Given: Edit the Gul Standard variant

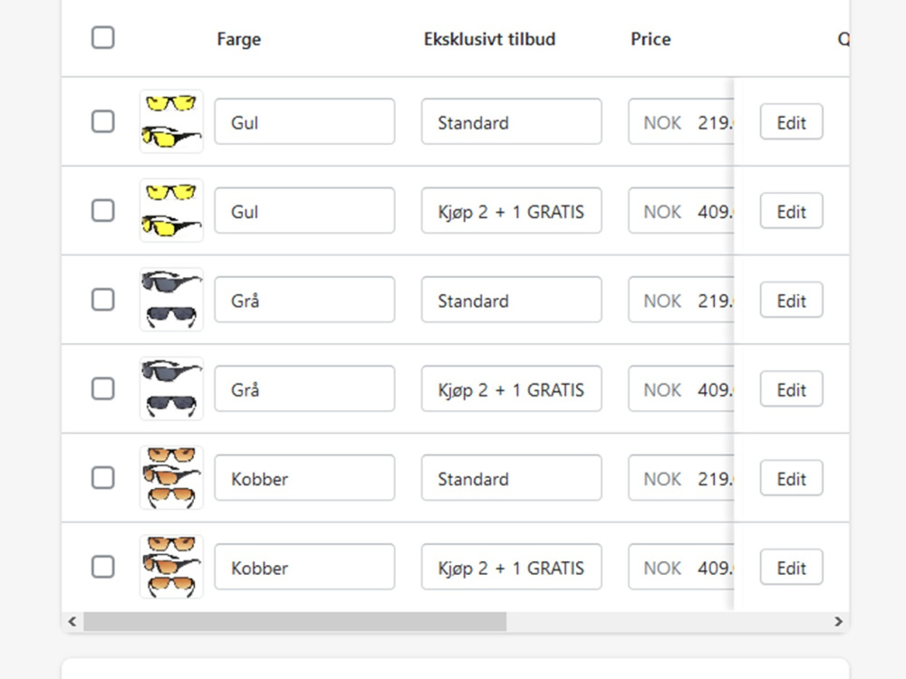Looking at the screenshot, I should pos(791,122).
